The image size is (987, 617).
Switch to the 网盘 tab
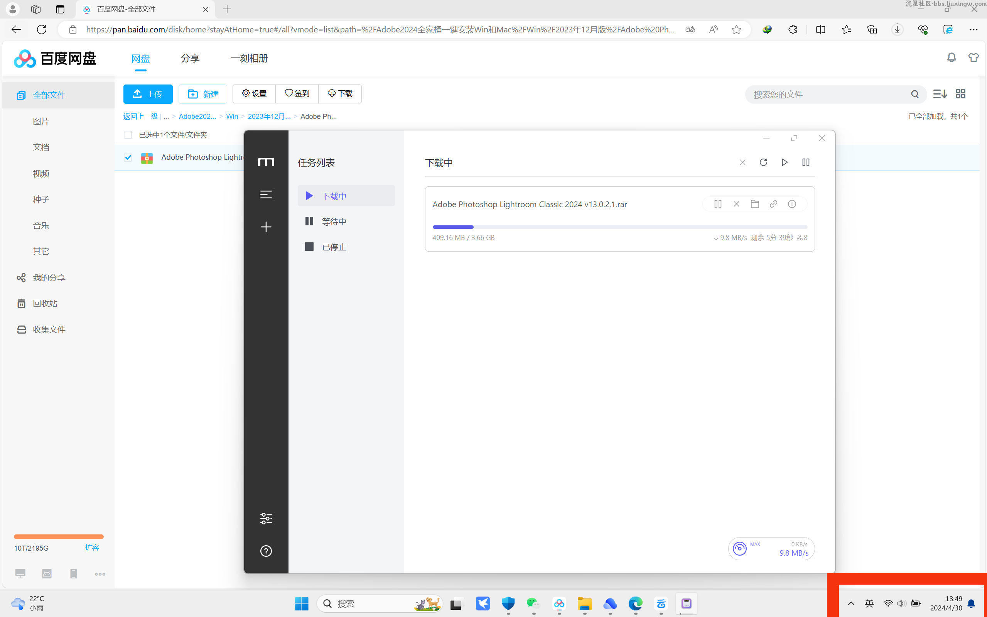[140, 58]
